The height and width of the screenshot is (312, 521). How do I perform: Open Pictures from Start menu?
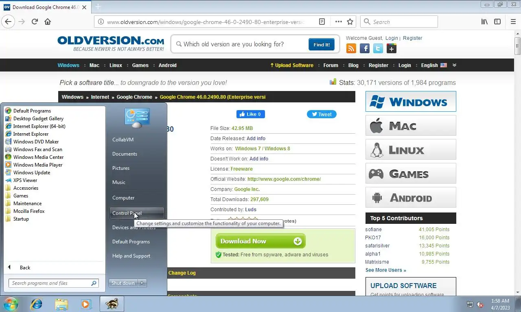click(121, 168)
